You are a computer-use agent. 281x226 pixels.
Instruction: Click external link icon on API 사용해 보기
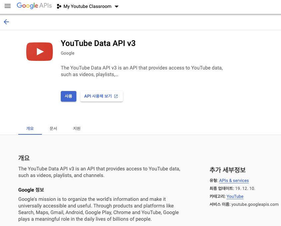pyautogui.click(x=116, y=96)
